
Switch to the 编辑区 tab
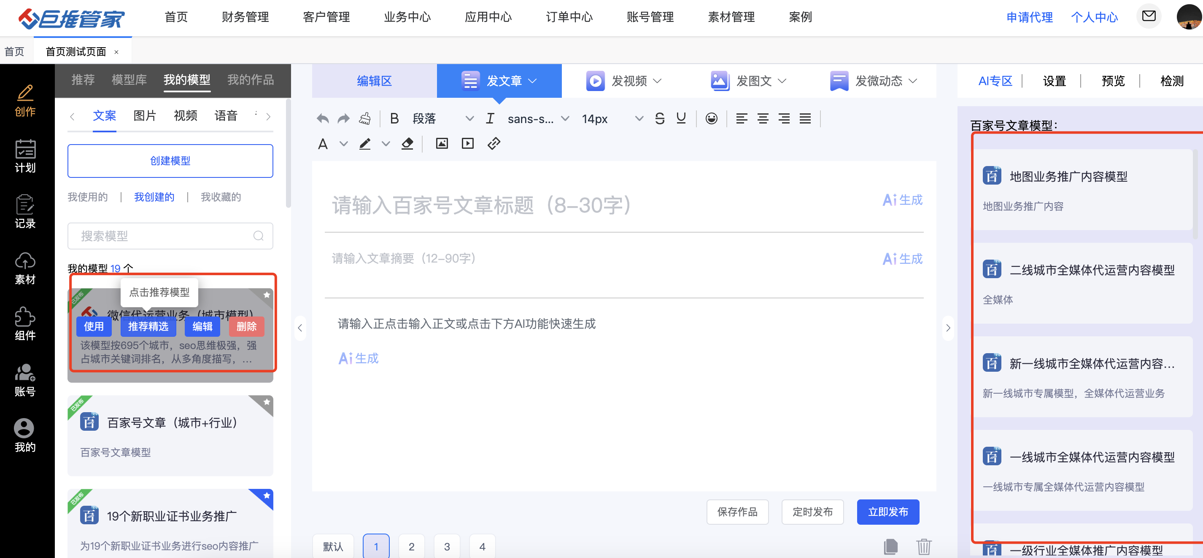[374, 81]
